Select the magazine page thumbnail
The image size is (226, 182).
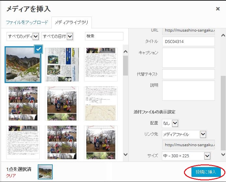62,64
